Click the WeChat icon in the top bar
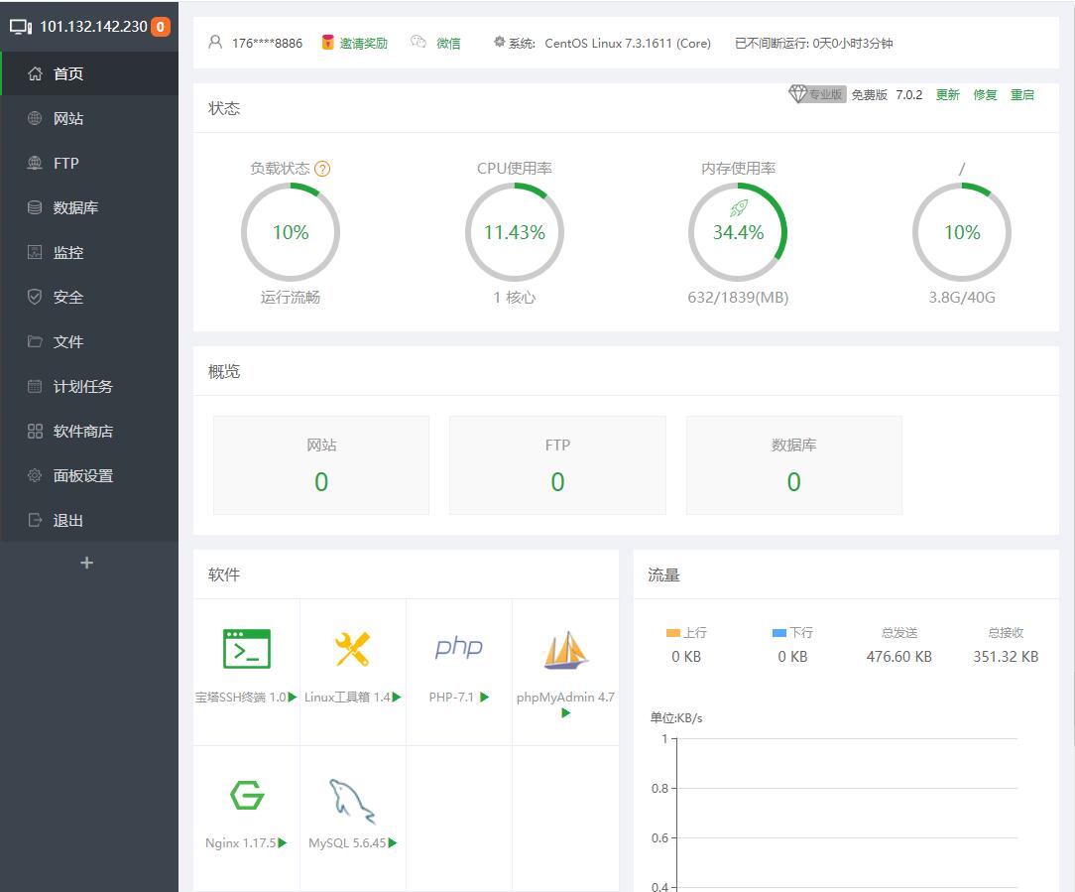 [x=418, y=42]
